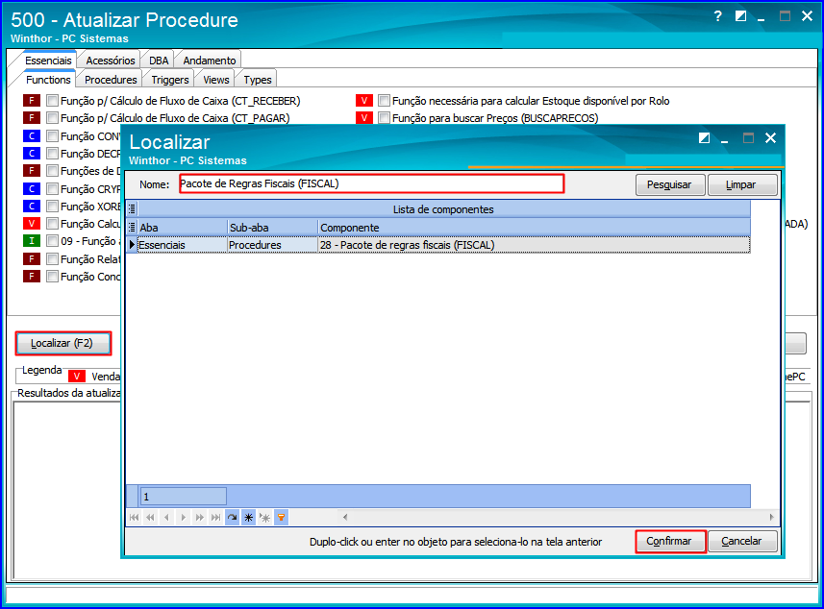
Task: Click the help question mark in main title bar
Action: (x=718, y=16)
